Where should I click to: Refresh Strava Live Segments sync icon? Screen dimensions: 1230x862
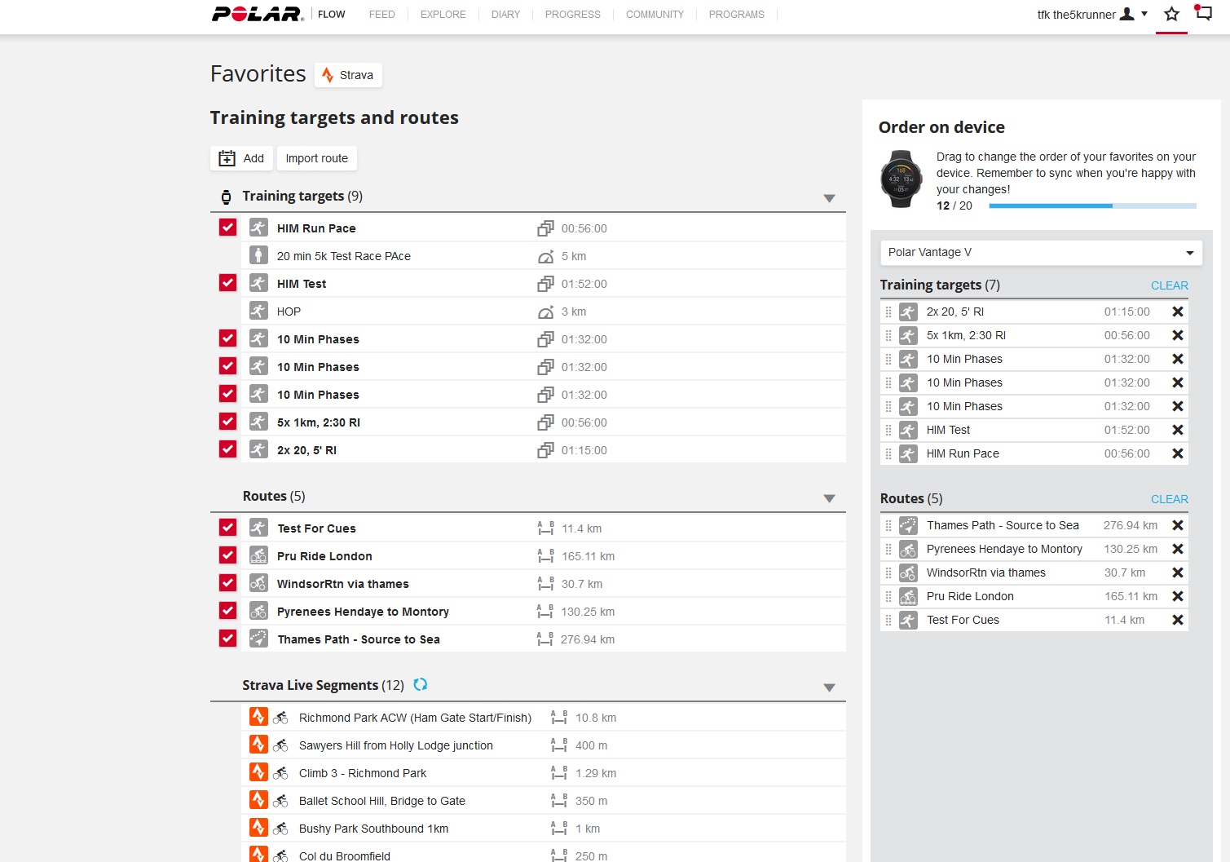pyautogui.click(x=421, y=684)
